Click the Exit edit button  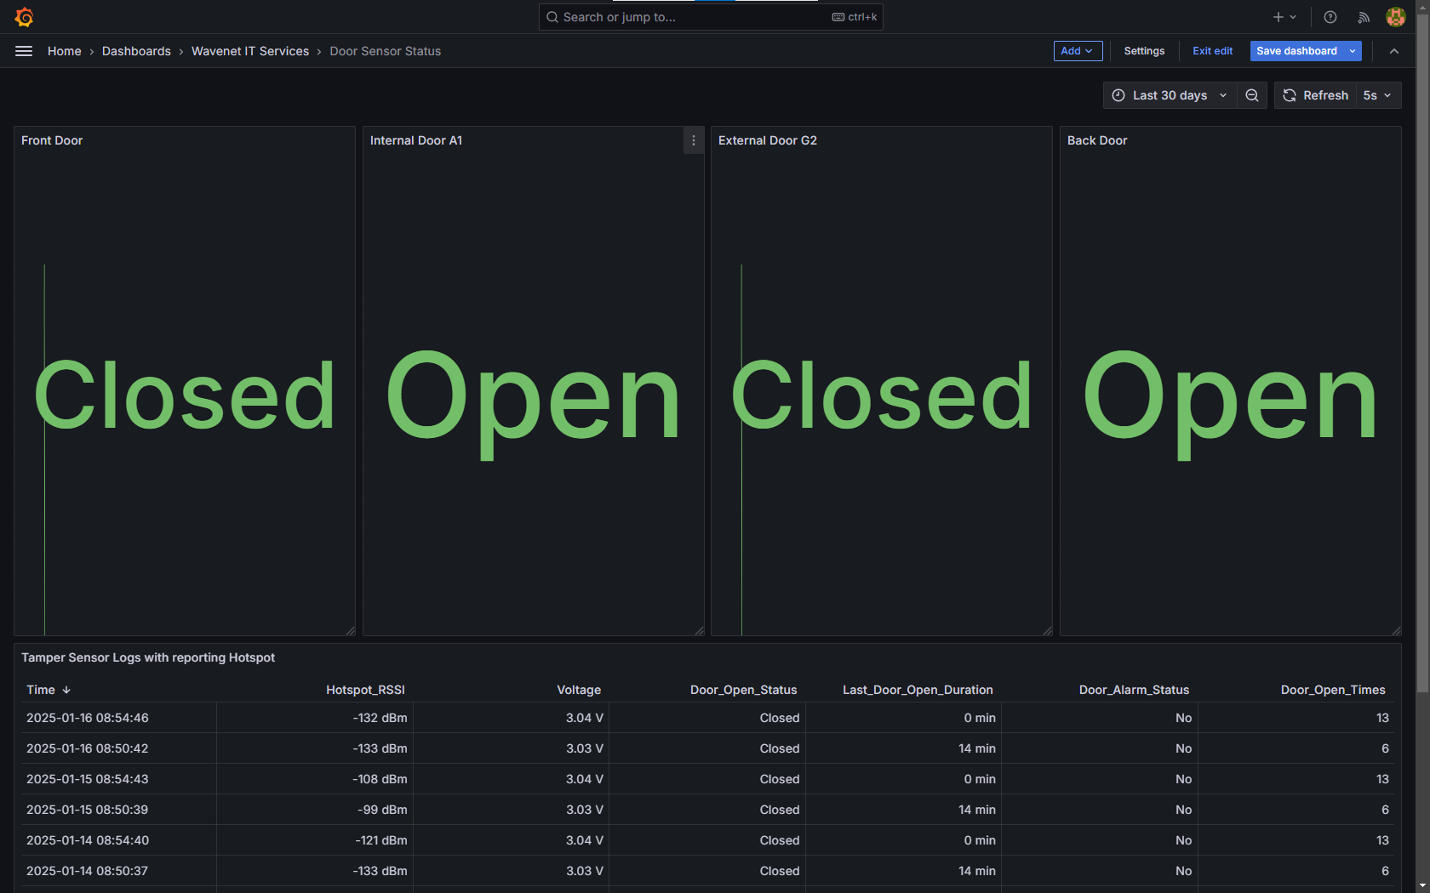(1212, 51)
